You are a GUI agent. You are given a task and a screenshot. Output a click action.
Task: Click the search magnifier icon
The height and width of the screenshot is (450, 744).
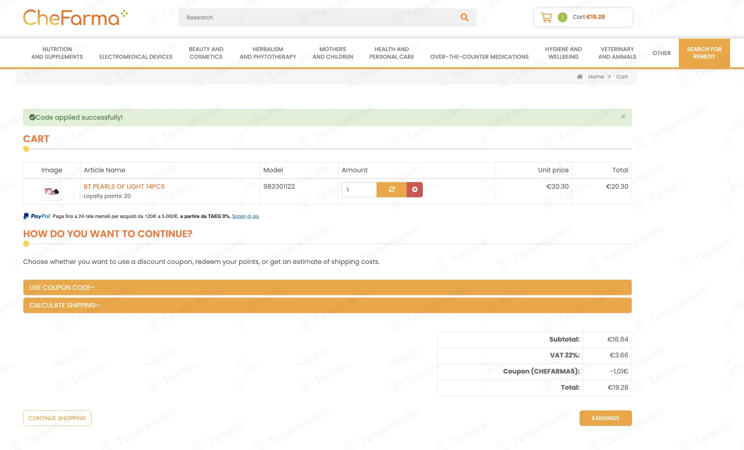tap(464, 17)
